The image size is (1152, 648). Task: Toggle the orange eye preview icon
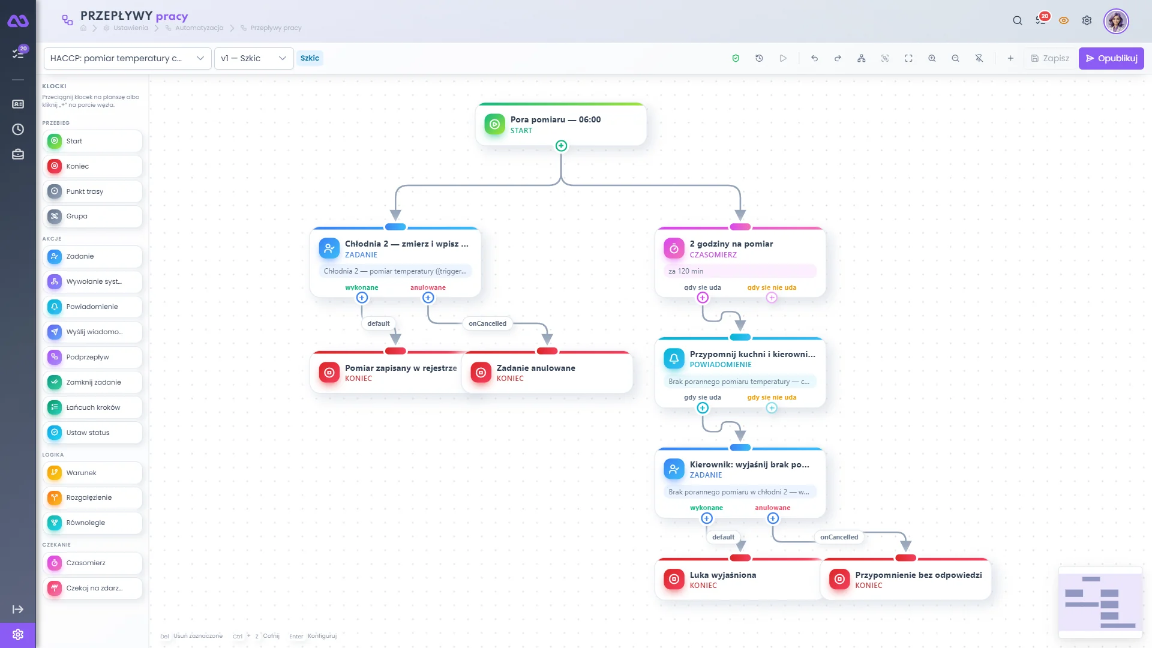(x=1064, y=20)
